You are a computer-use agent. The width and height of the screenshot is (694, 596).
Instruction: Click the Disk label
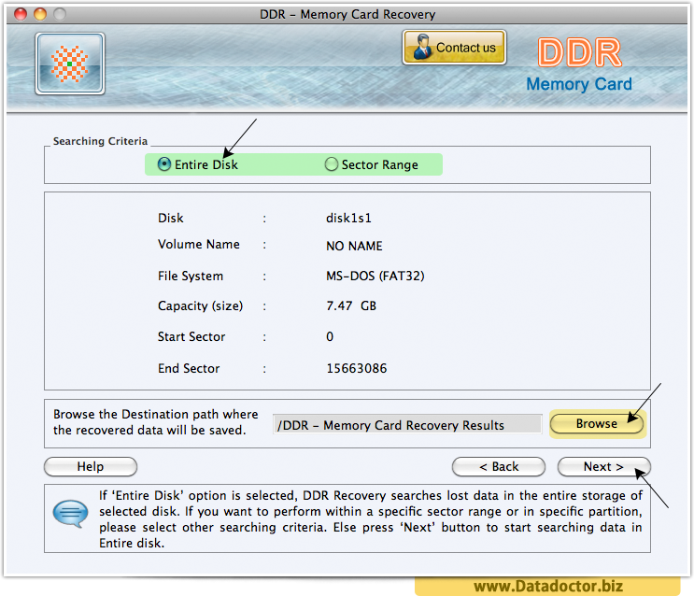click(170, 218)
